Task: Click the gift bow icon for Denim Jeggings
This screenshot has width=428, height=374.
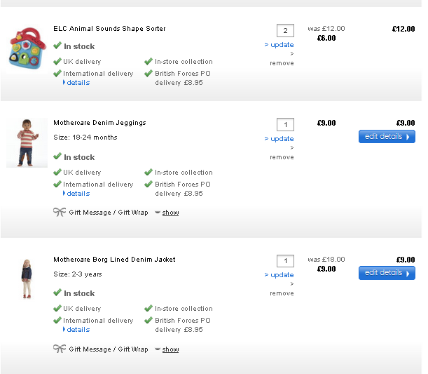Action: (59, 212)
